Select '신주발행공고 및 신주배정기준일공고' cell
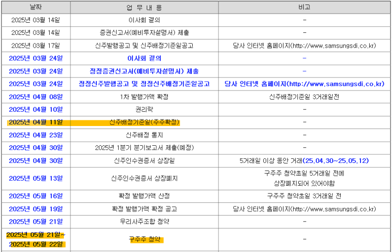Screen dimensions: 392x252 tap(144, 46)
